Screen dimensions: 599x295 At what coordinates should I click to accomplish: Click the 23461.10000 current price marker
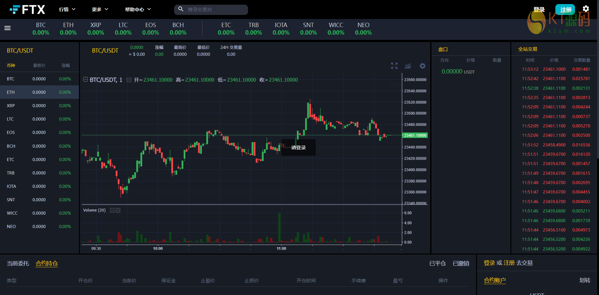point(415,136)
